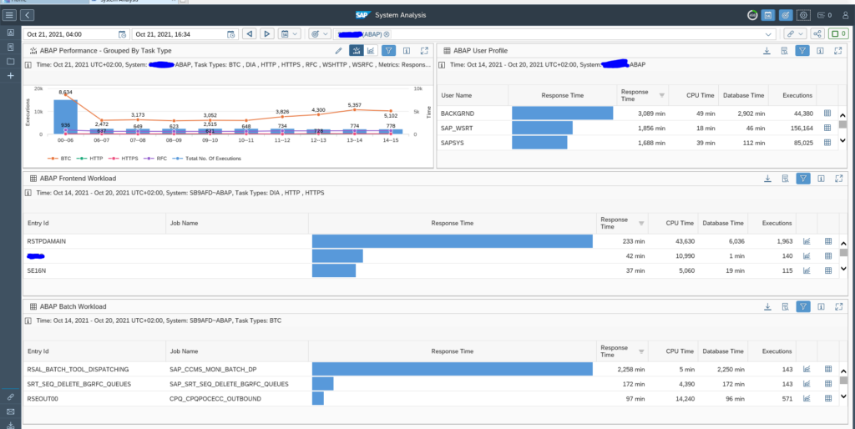
Task: Click the share icon
Action: [x=817, y=33]
